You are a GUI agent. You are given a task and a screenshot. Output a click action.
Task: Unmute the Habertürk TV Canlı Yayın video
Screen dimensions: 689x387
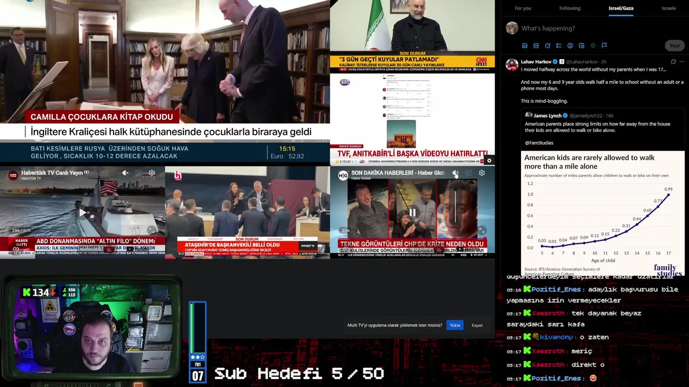[125, 173]
